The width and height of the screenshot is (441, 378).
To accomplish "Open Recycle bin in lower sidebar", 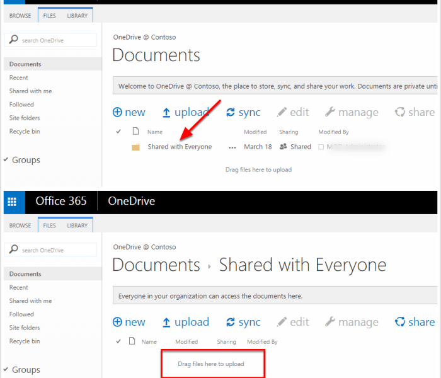I will click(x=25, y=341).
